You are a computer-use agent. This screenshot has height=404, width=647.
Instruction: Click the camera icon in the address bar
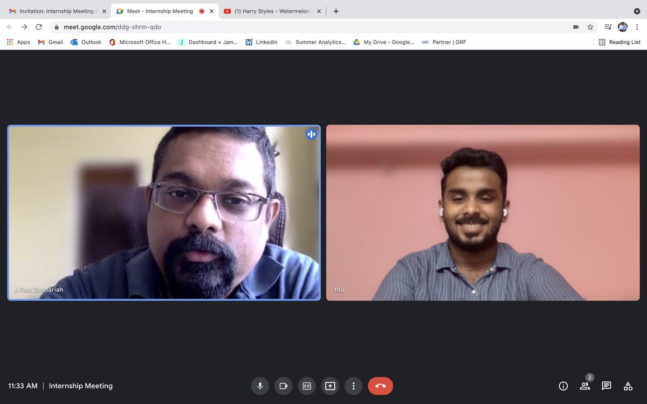pyautogui.click(x=575, y=26)
